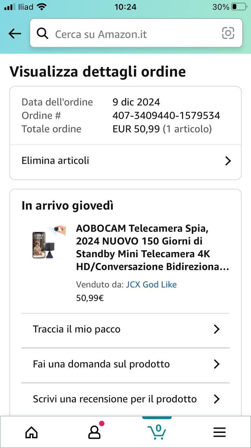This screenshot has width=251, height=448.
Task: Open the account profile icon
Action: point(94,433)
